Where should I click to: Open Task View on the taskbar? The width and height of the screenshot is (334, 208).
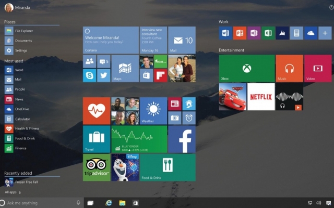pyautogui.click(x=90, y=203)
